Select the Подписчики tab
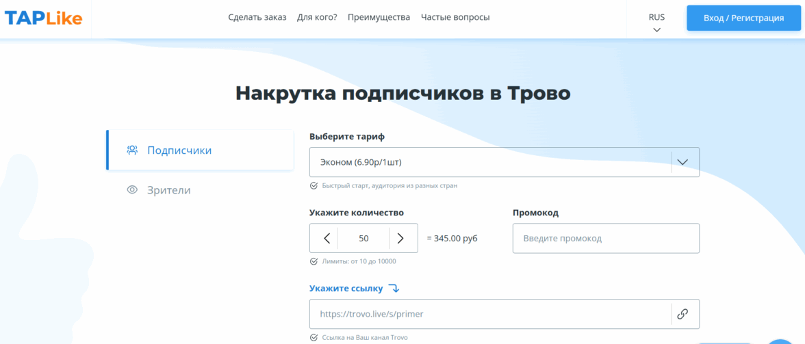This screenshot has width=805, height=344. pyautogui.click(x=179, y=150)
